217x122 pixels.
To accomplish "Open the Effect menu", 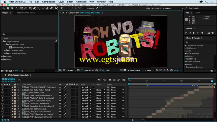I will click(70, 2).
